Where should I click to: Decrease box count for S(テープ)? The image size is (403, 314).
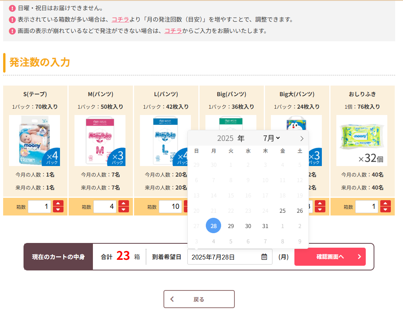point(58,210)
